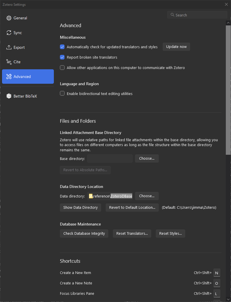This screenshot has height=302, width=231.
Task: Click the Files and Folders heading
Action: point(78,121)
